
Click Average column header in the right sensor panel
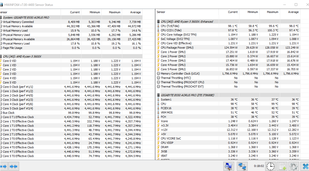pyautogui.click(x=290, y=12)
